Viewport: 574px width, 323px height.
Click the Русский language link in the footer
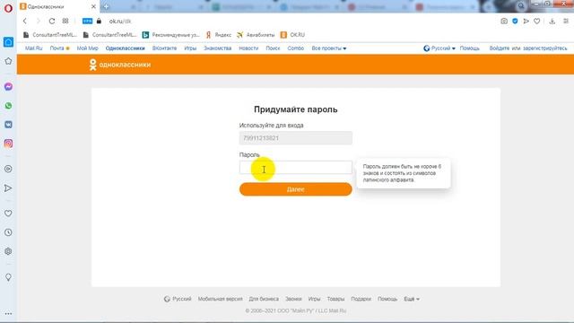click(x=178, y=299)
